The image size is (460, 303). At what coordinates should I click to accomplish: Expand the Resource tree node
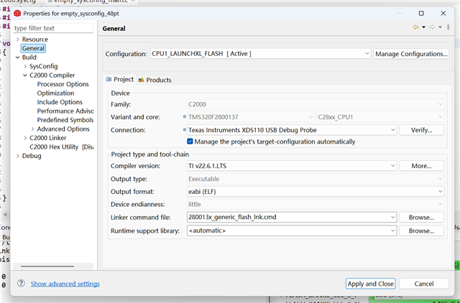click(x=17, y=39)
